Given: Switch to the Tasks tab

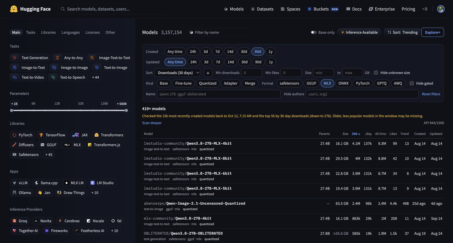Looking at the screenshot, I should pos(31,32).
